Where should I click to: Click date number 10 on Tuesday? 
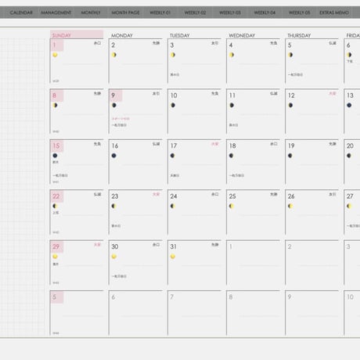(x=174, y=95)
